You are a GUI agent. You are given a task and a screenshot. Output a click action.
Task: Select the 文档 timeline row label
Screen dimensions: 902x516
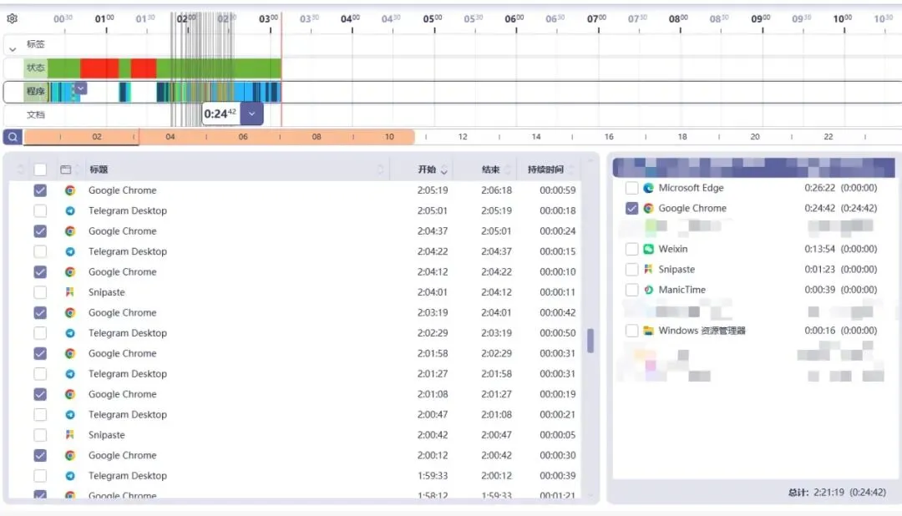click(35, 114)
